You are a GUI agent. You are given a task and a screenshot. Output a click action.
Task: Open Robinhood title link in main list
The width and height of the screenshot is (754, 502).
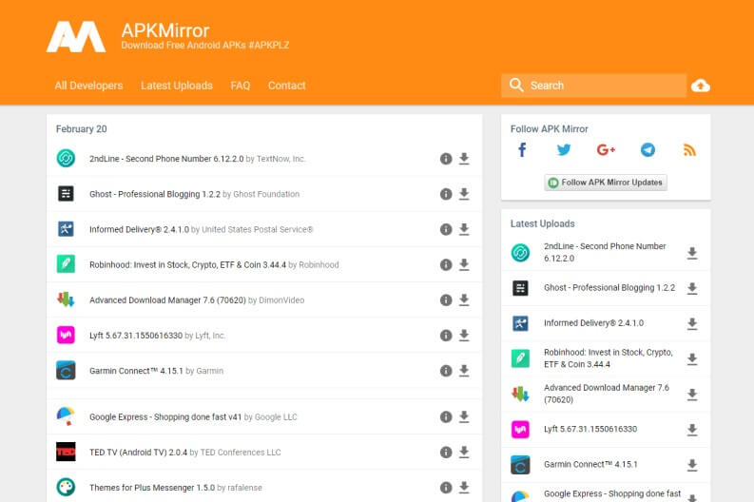pos(187,265)
